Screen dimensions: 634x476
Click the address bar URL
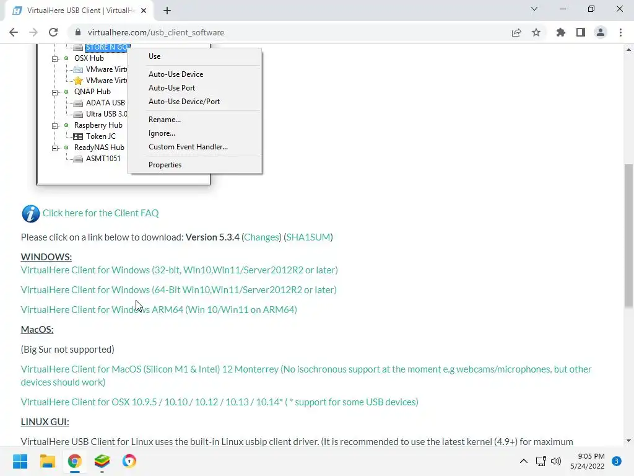[156, 32]
